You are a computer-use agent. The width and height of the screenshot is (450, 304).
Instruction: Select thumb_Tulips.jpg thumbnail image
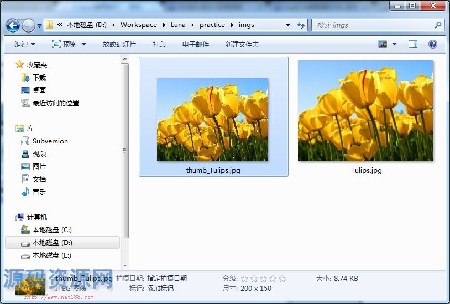[212, 120]
